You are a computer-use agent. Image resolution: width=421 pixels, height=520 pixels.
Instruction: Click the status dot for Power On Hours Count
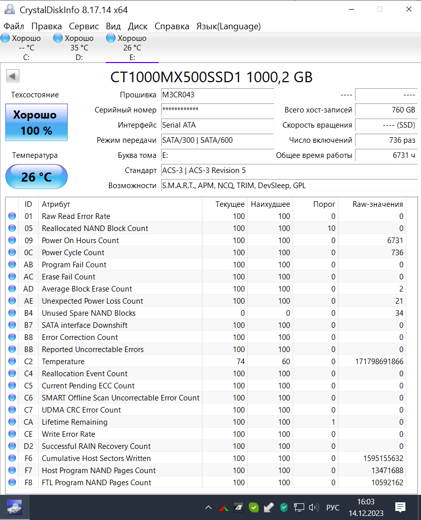click(12, 240)
